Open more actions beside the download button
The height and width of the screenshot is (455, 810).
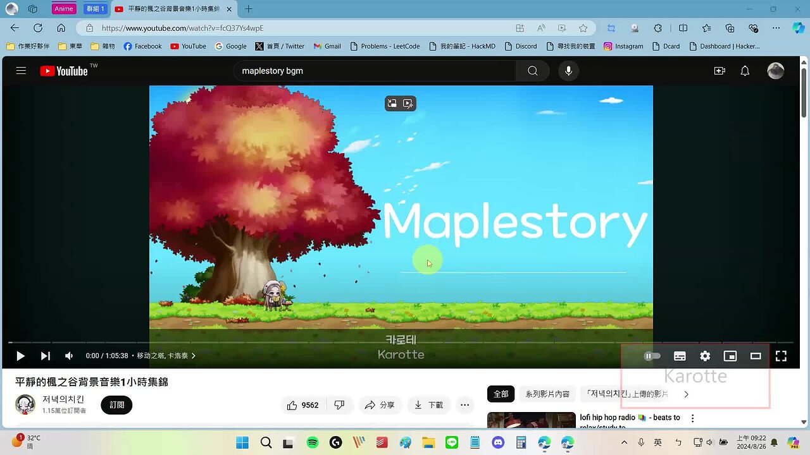pyautogui.click(x=464, y=405)
